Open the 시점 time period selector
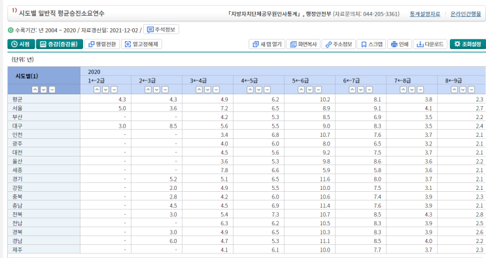486x258 pixels. 21,44
